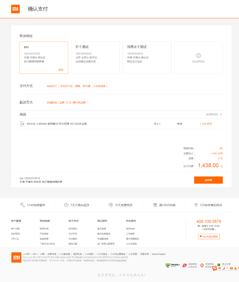The image size is (239, 282).
Task: Click 米聊 in bottom site links
Action: point(42,254)
